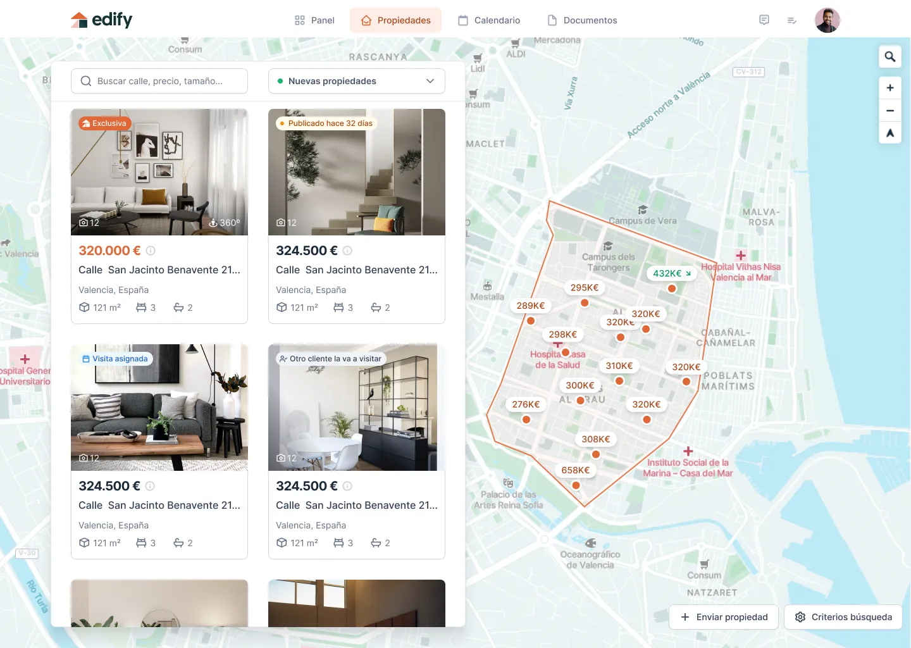Click the info icon beside 320.000 €

[x=150, y=251]
